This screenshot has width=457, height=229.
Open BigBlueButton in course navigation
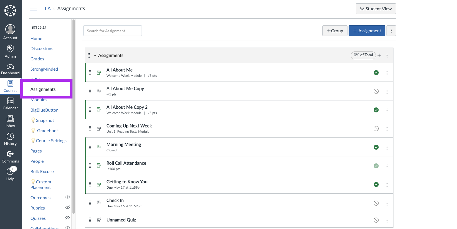45,110
